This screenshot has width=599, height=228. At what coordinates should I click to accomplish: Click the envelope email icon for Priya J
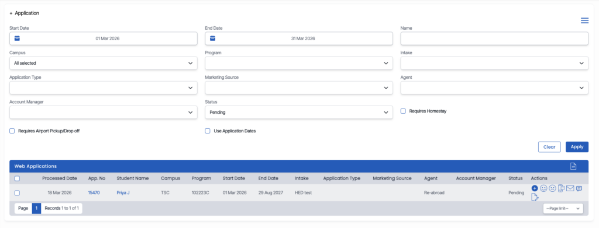coord(570,188)
